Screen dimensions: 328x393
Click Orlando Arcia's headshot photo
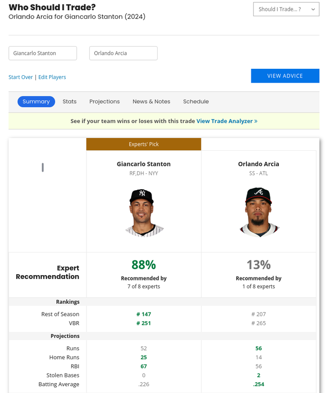coord(259,212)
